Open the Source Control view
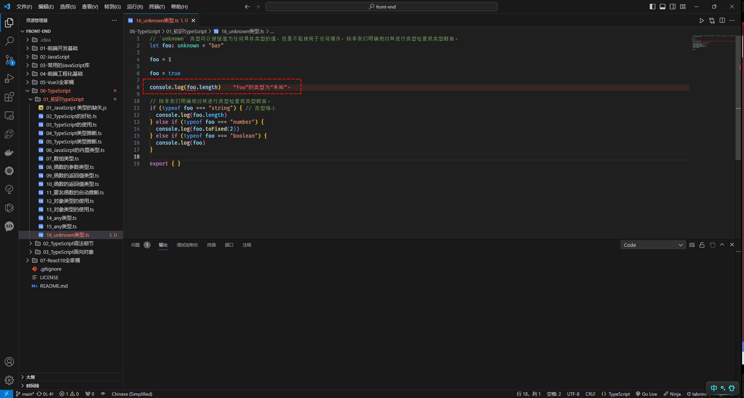Viewport: 744px width, 398px height. point(9,60)
